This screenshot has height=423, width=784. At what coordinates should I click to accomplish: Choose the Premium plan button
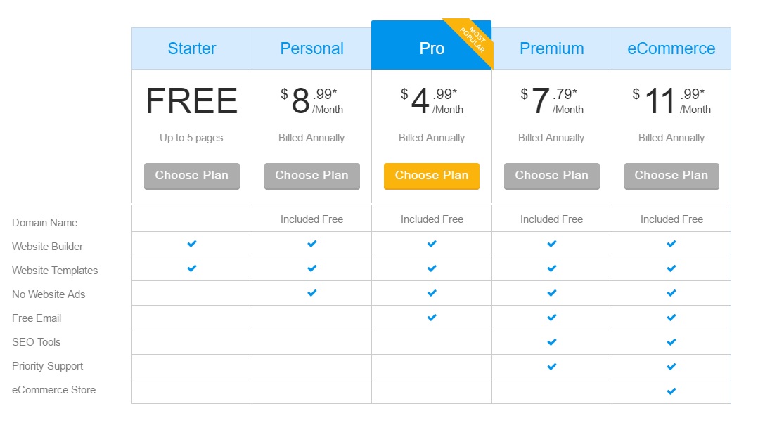pyautogui.click(x=551, y=176)
